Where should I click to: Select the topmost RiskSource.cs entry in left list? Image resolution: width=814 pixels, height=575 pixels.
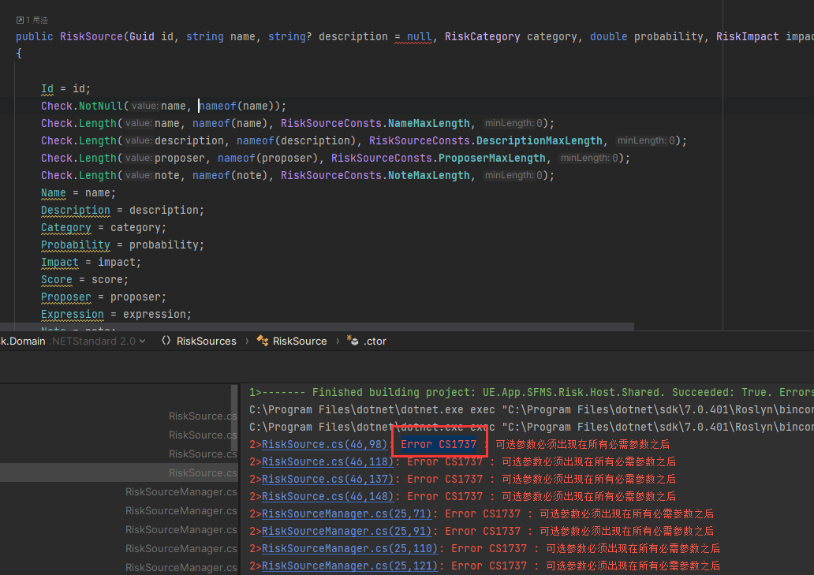point(202,416)
